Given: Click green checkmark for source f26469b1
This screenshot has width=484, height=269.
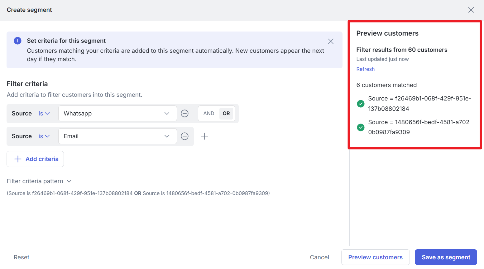Looking at the screenshot, I should coord(361,104).
